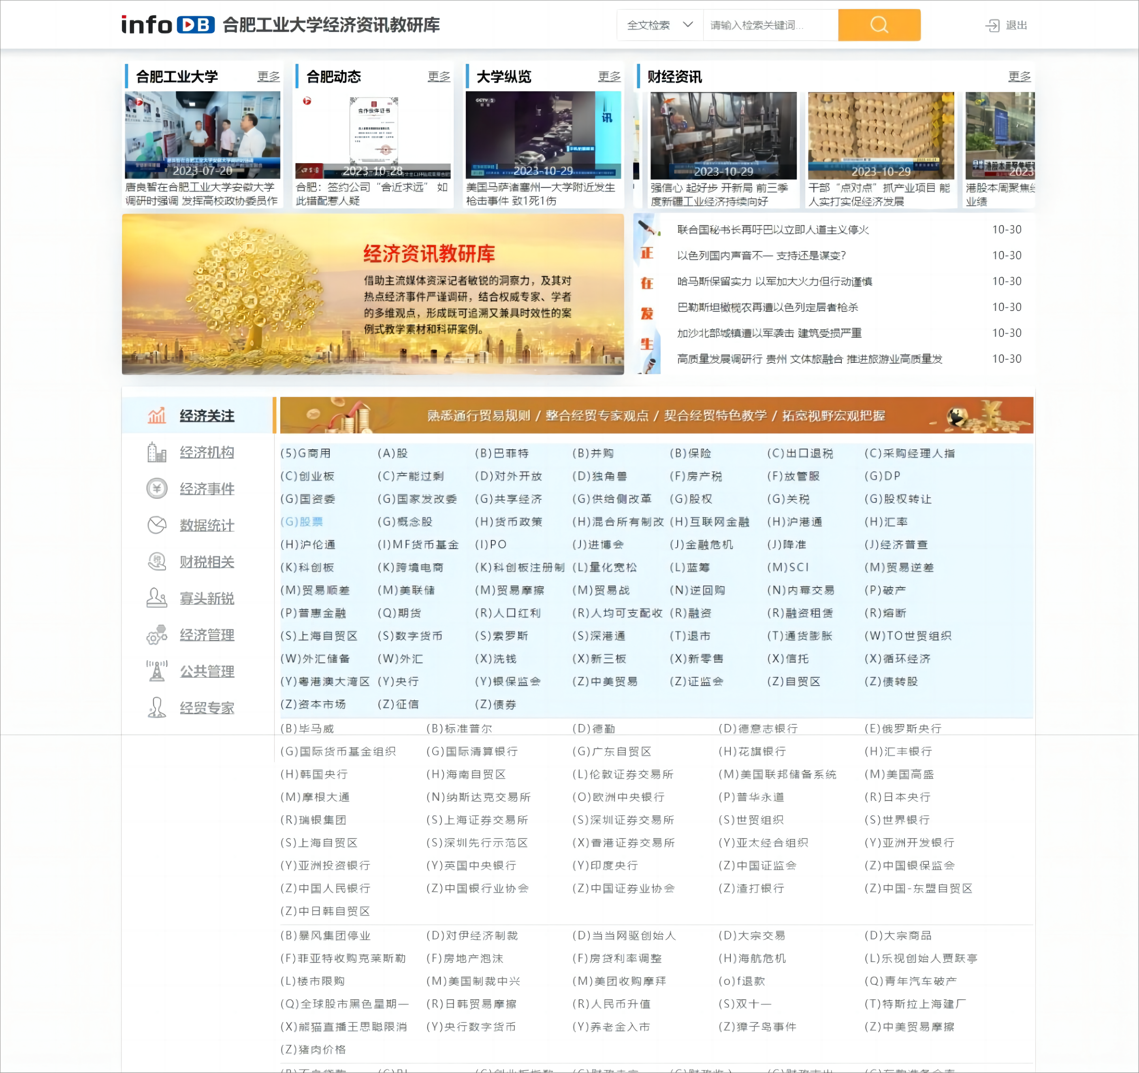The image size is (1139, 1073).
Task: Switch to 财税相关 sidebar tab
Action: (x=206, y=562)
